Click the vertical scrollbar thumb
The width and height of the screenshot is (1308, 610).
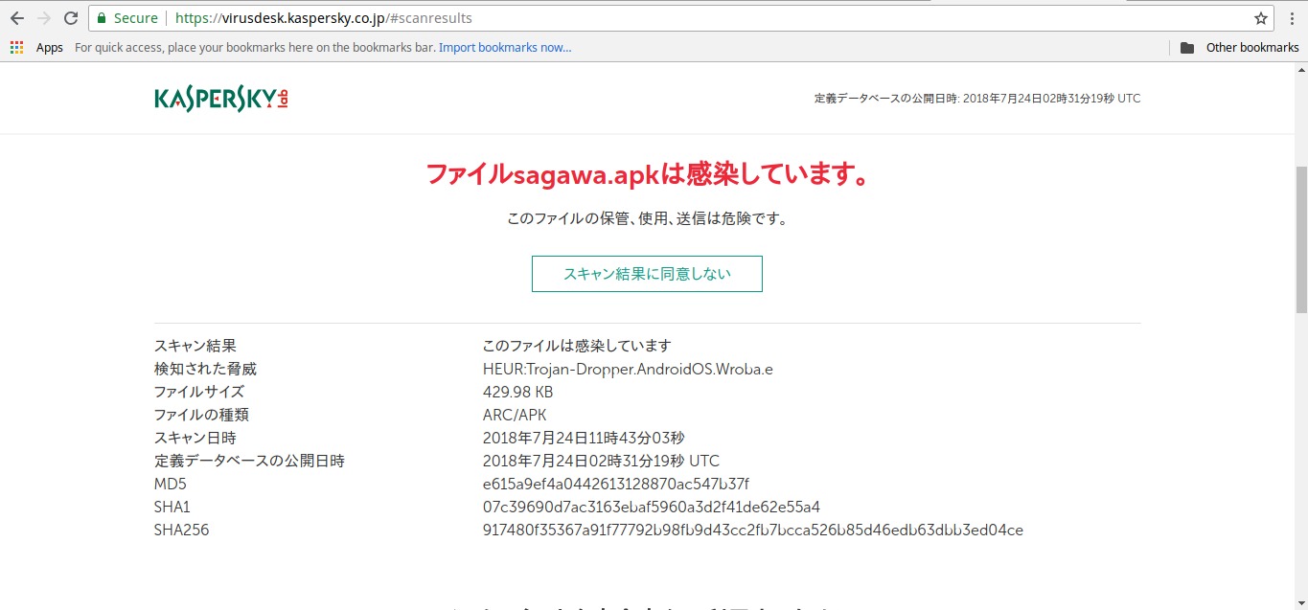(1300, 239)
